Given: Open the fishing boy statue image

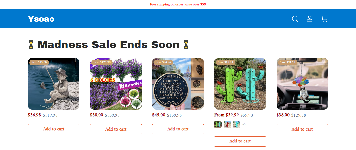Looking at the screenshot, I should (54, 84).
